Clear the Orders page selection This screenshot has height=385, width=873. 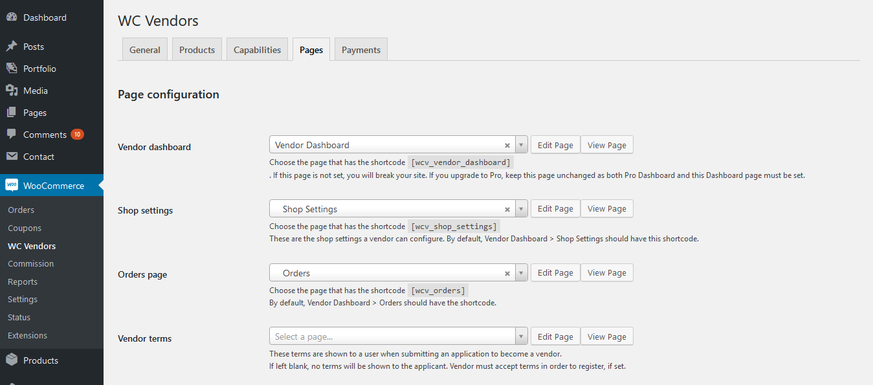click(507, 274)
